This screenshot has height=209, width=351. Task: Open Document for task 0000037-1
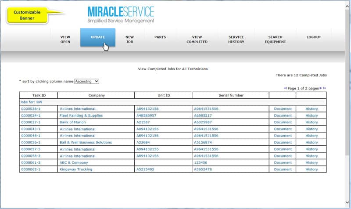(x=283, y=122)
